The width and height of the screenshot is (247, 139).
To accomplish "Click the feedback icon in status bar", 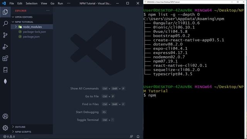I will [x=131, y=137].
